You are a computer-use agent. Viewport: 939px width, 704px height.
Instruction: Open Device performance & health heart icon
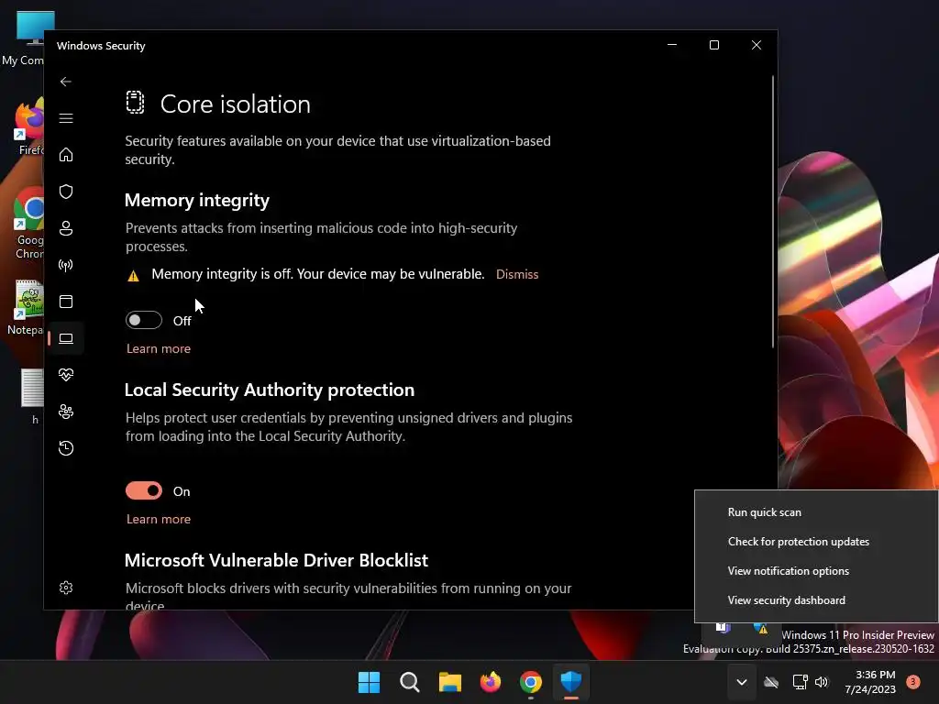66,375
